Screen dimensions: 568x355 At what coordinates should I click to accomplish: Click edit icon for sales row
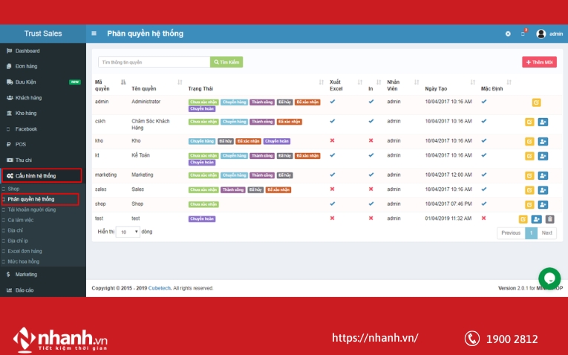(529, 190)
